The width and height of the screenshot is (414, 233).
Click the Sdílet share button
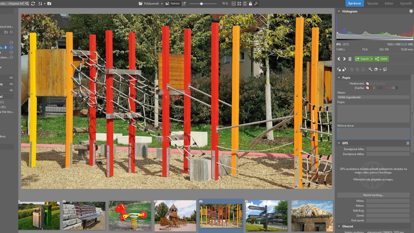tap(381, 59)
